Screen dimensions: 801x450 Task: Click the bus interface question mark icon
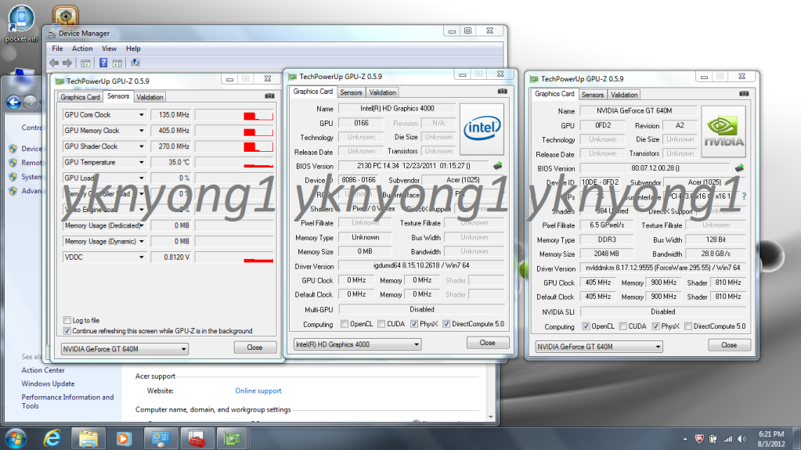(x=744, y=196)
